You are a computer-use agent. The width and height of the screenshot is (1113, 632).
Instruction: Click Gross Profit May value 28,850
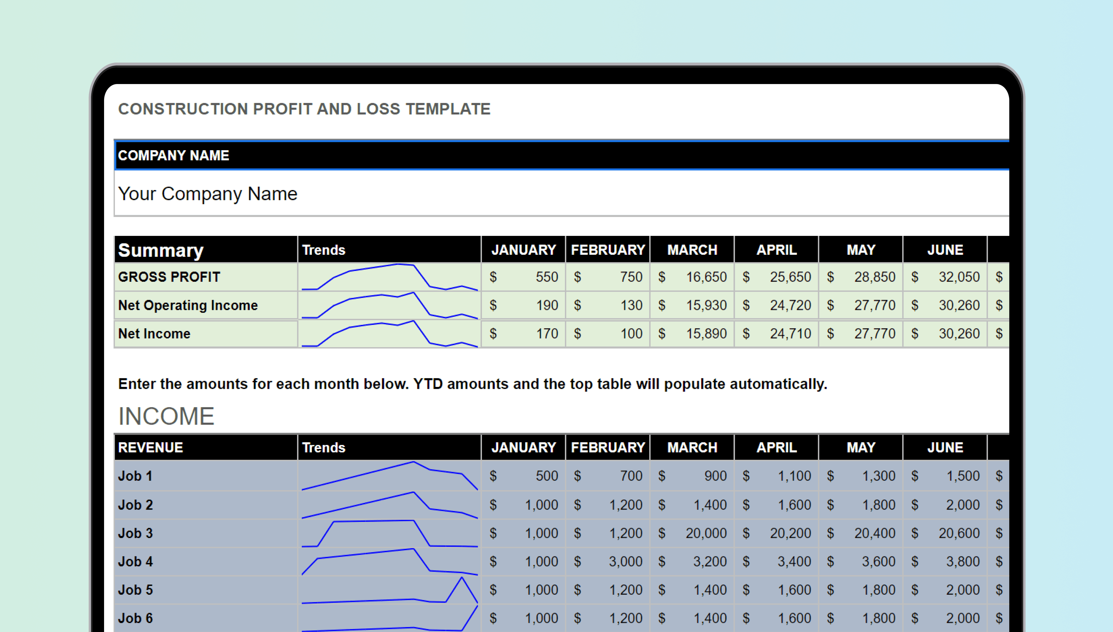coord(860,277)
